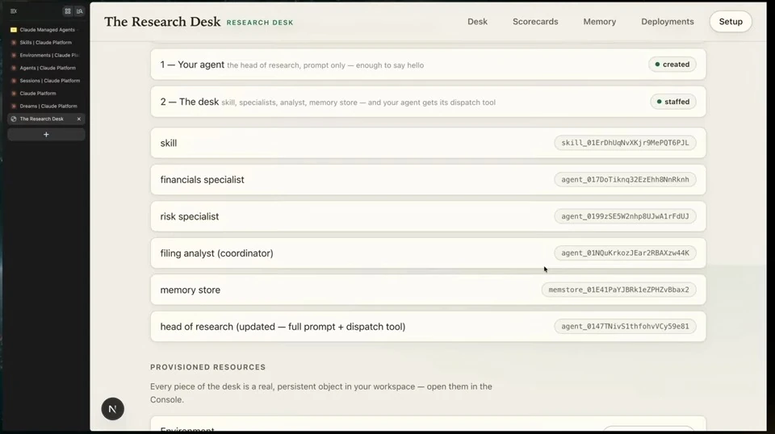Click the financials specialist agent ID chip
Image resolution: width=775 pixels, height=434 pixels.
click(x=625, y=180)
